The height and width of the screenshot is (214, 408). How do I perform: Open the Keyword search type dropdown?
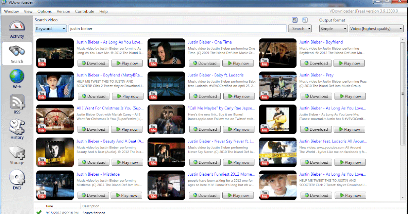tap(51, 29)
